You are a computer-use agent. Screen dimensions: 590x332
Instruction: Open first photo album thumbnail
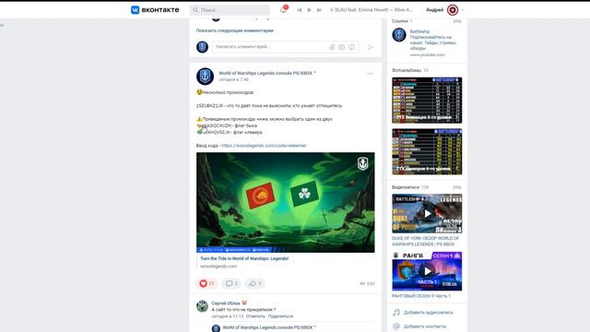(x=427, y=101)
